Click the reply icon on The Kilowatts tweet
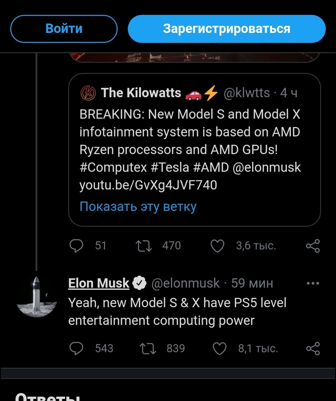 coord(77,245)
